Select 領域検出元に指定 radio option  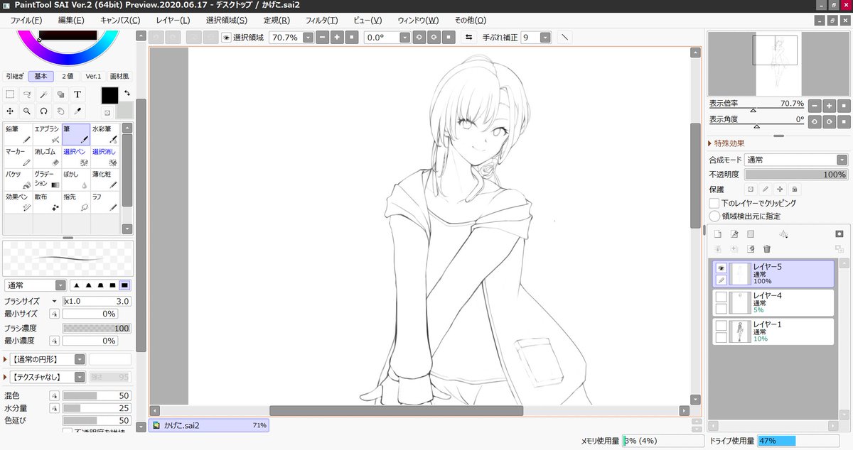714,216
